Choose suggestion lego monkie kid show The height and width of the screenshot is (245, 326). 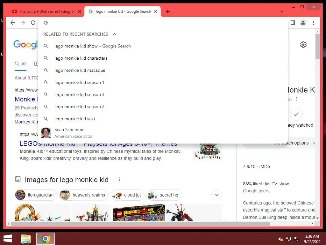tap(163, 46)
